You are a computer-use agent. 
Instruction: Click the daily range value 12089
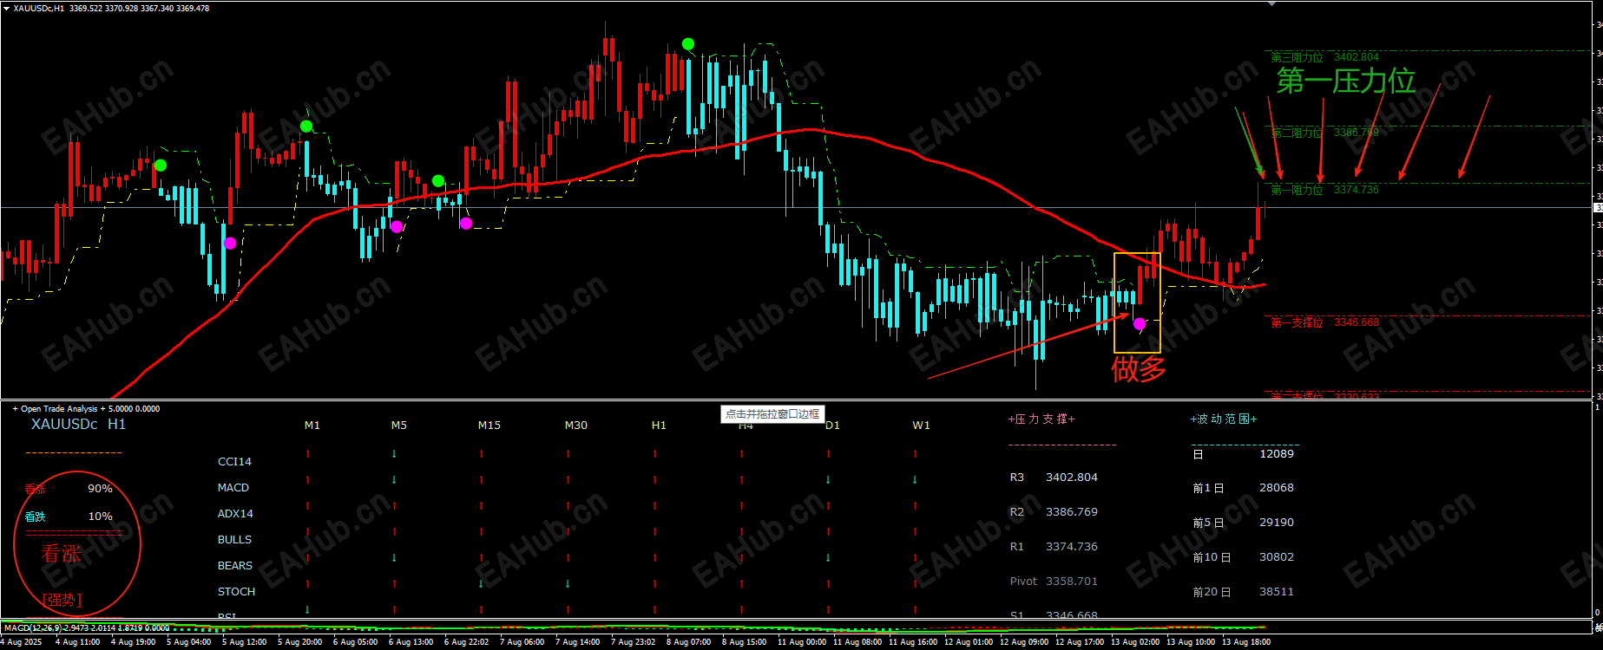pos(1277,454)
